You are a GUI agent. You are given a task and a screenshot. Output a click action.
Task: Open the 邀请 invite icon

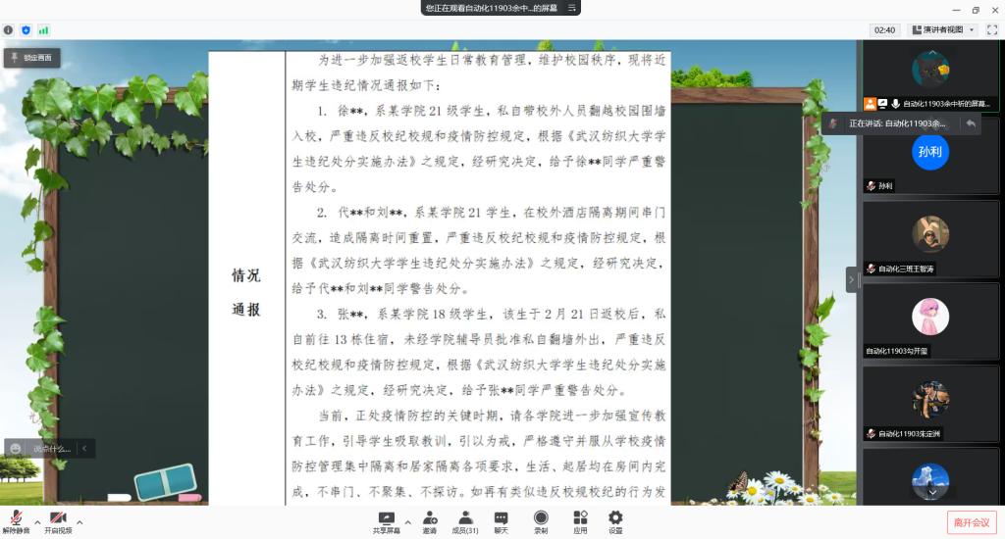pos(430,521)
